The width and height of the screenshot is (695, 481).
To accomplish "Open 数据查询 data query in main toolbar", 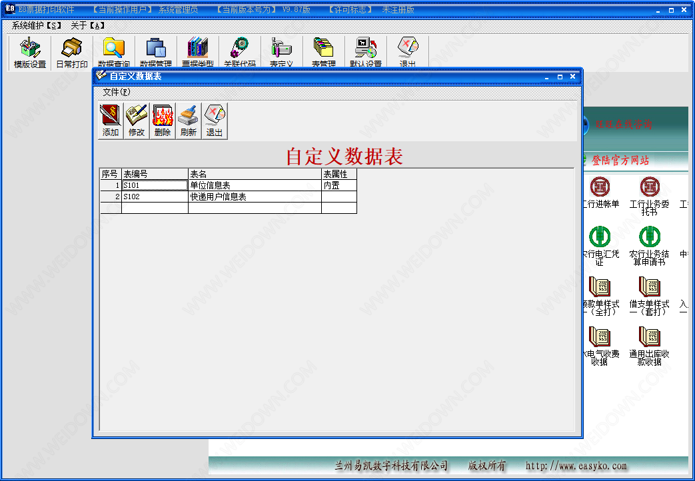I will [x=114, y=53].
